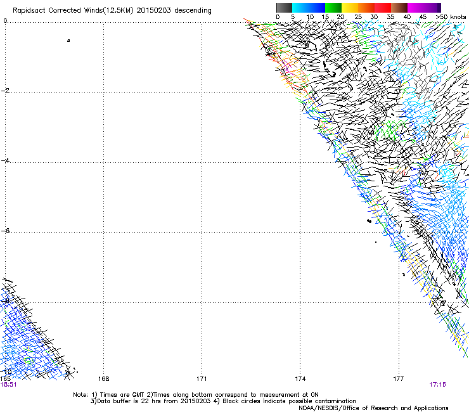The width and height of the screenshot is (469, 412).
Task: Click the legend tick label '20'
Action: (x=340, y=17)
